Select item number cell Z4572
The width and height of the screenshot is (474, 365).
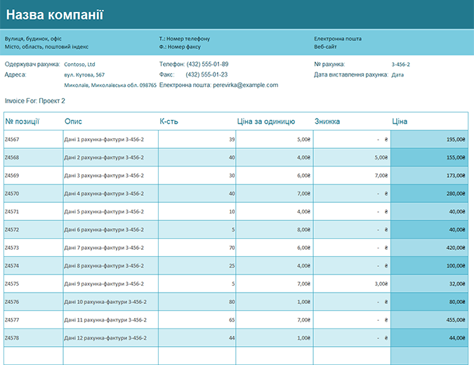(x=33, y=230)
